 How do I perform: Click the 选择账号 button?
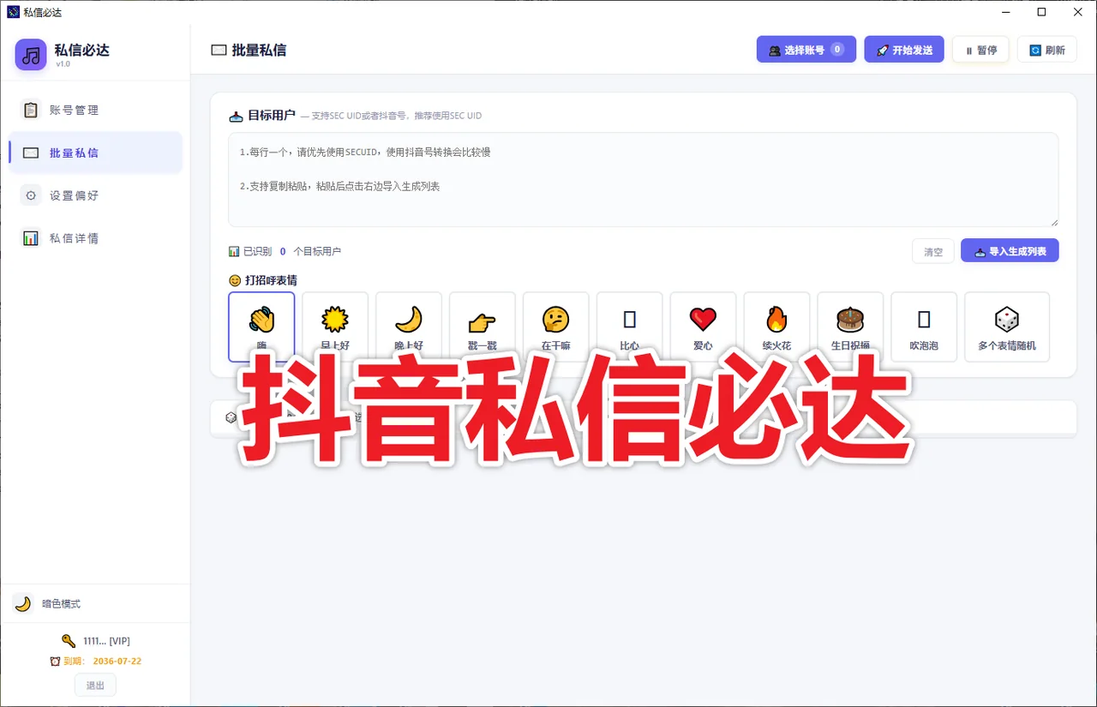806,50
